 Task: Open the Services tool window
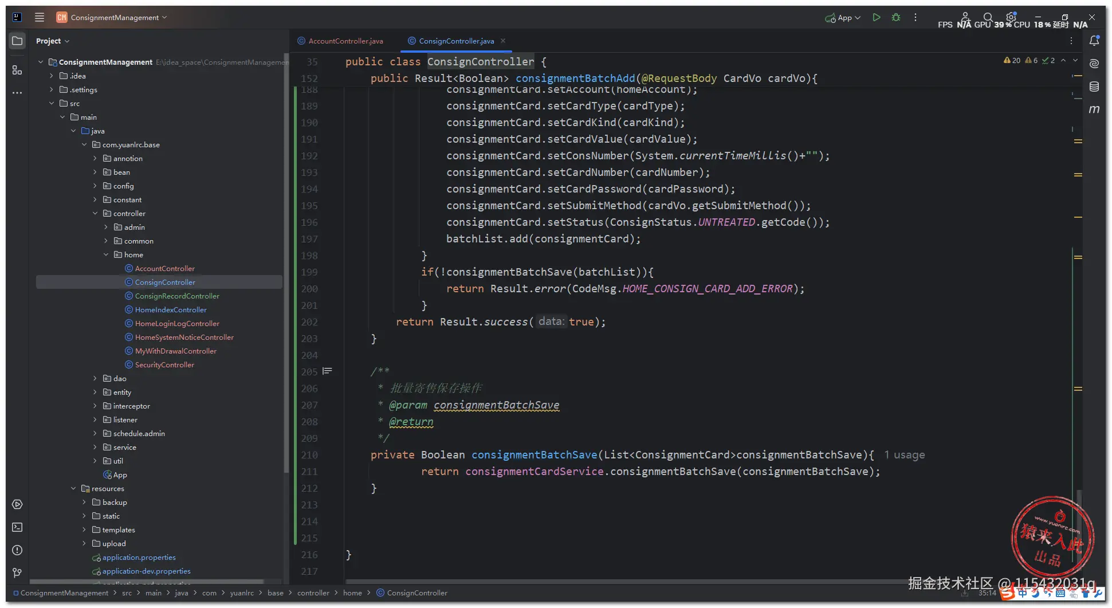click(x=17, y=504)
